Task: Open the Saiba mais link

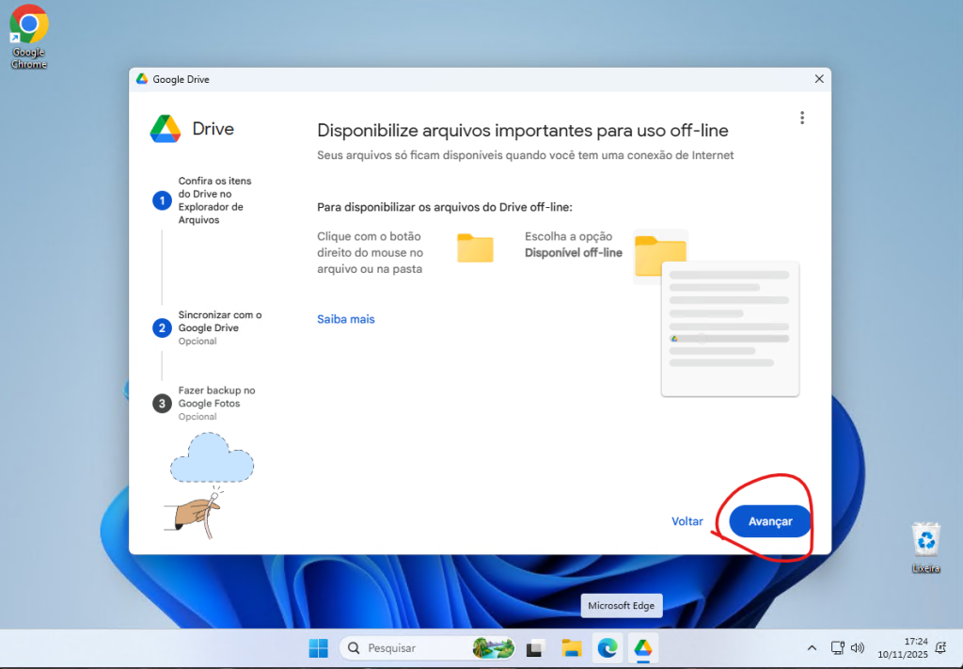Action: (345, 319)
